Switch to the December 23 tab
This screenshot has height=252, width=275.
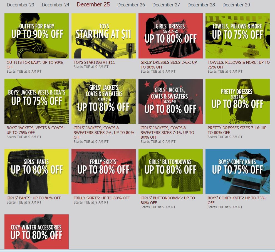click(20, 5)
